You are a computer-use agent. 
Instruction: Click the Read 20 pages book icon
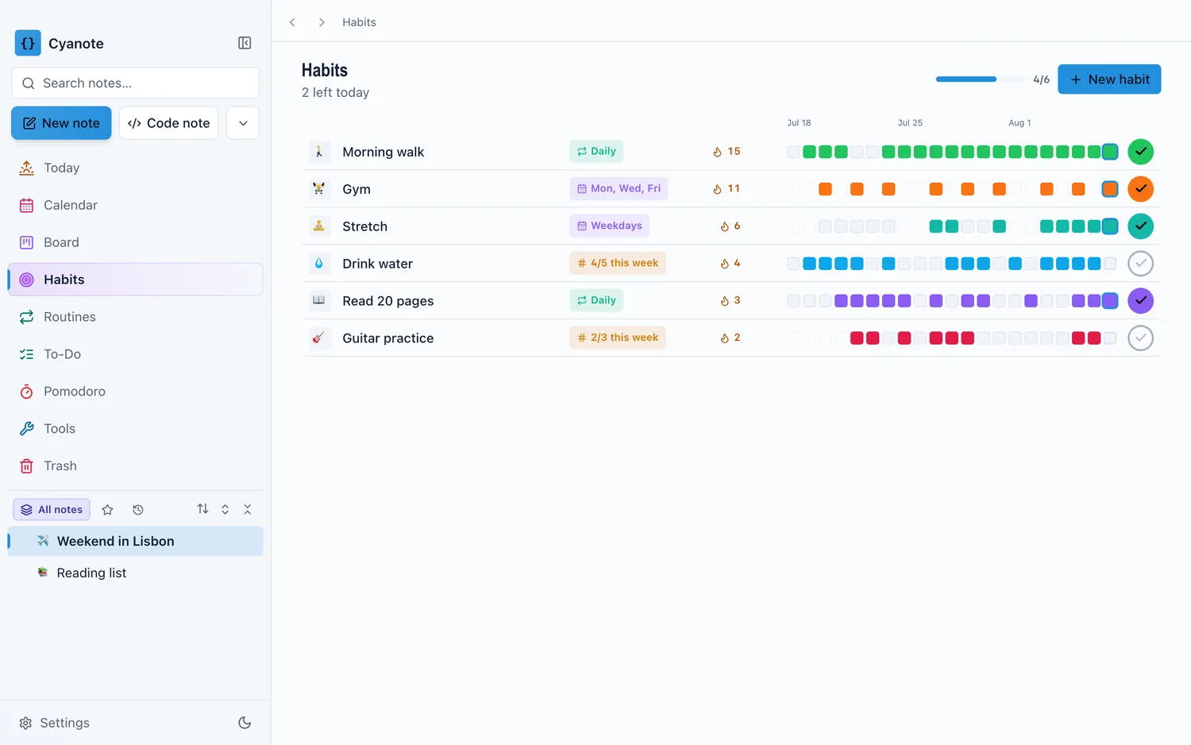319,301
